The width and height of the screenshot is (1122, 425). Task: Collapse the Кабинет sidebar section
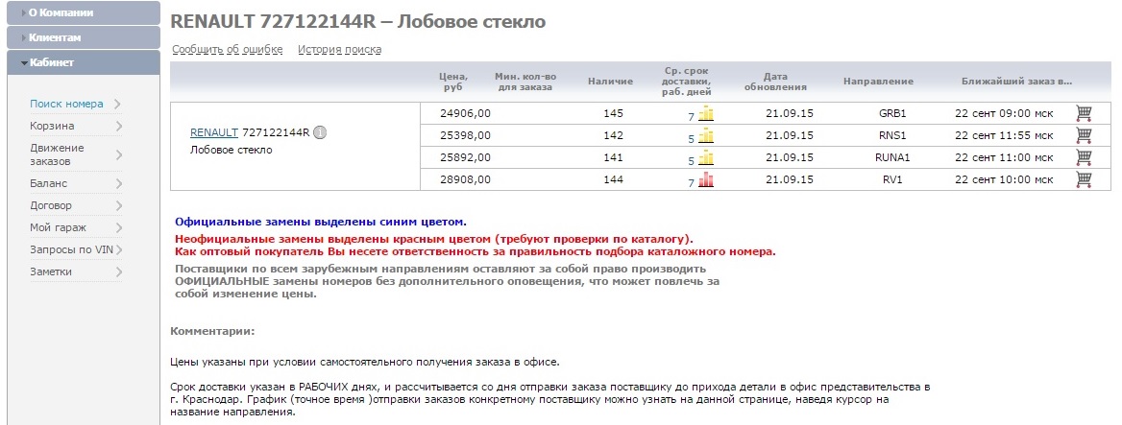(83, 63)
